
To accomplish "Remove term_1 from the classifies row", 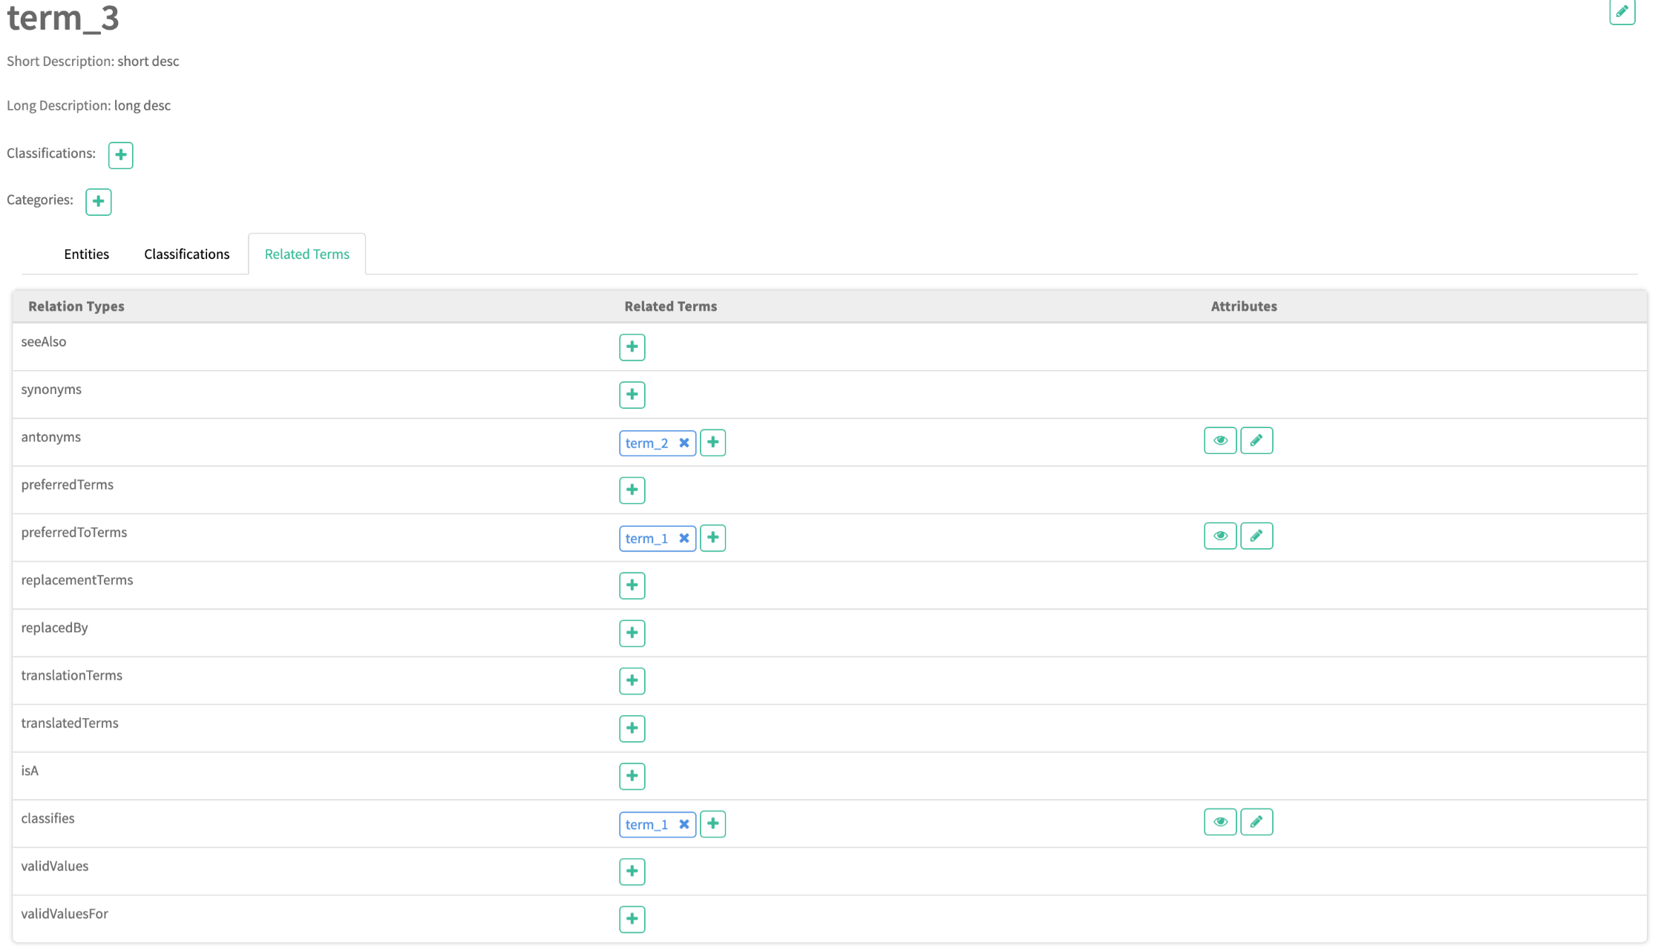I will (684, 824).
